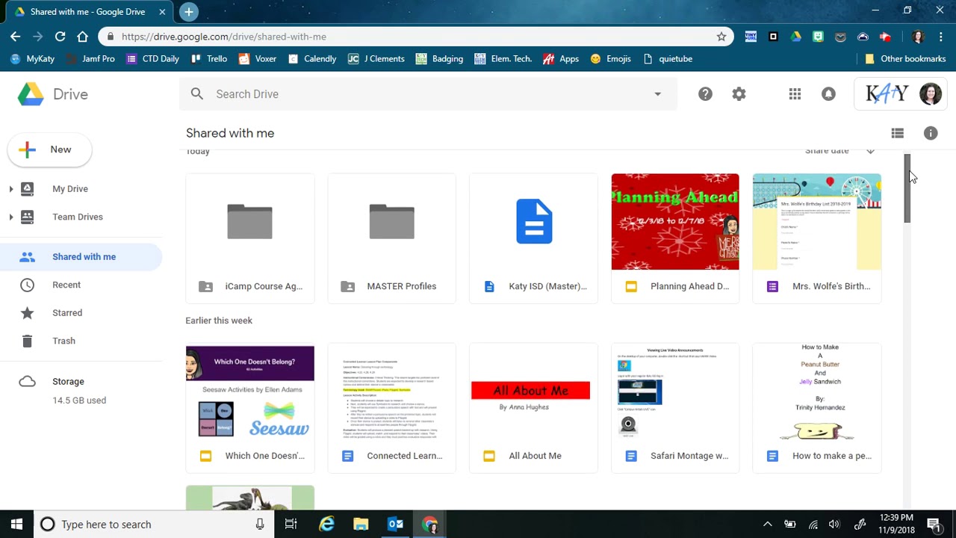
Task: Select the Connected Learn... document
Action: tap(391, 409)
